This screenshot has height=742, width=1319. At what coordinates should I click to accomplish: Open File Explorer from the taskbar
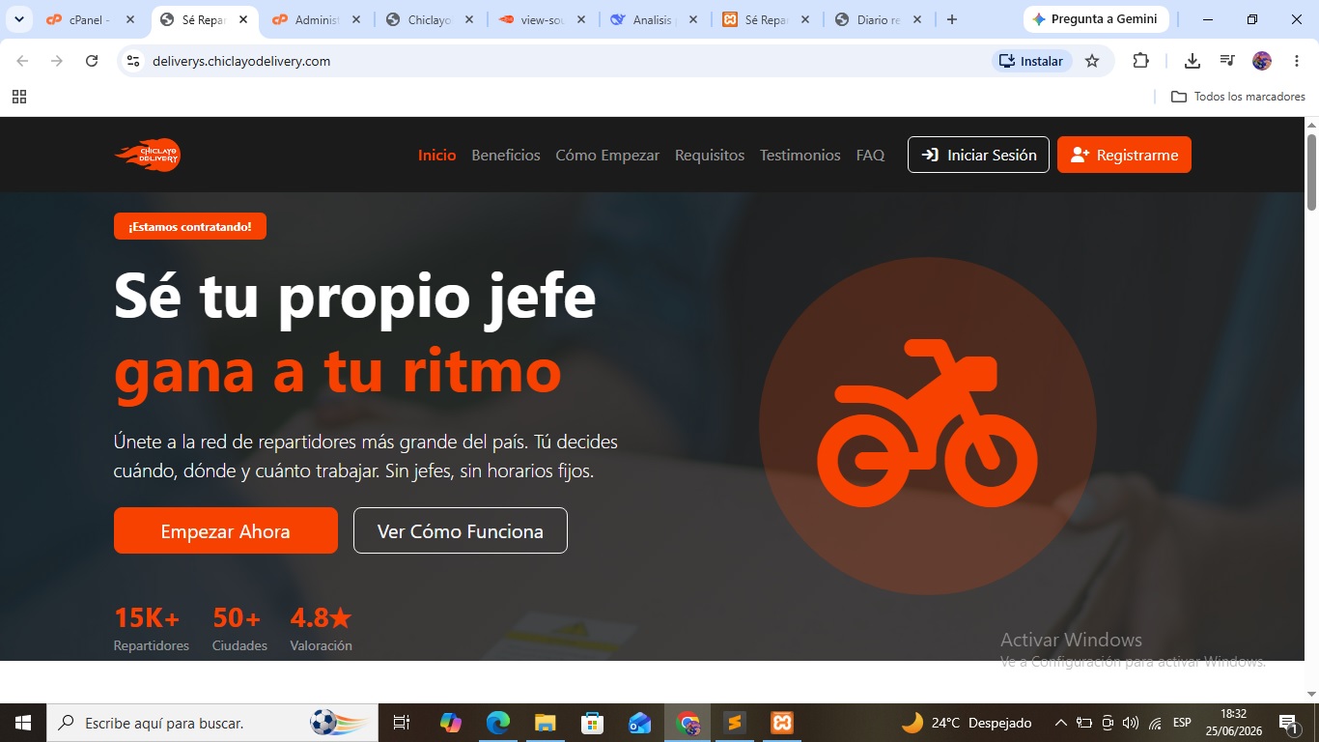(x=546, y=723)
